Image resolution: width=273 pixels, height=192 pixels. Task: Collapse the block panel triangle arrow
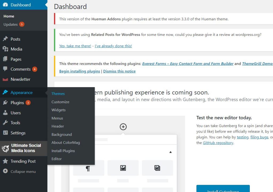click(x=170, y=152)
